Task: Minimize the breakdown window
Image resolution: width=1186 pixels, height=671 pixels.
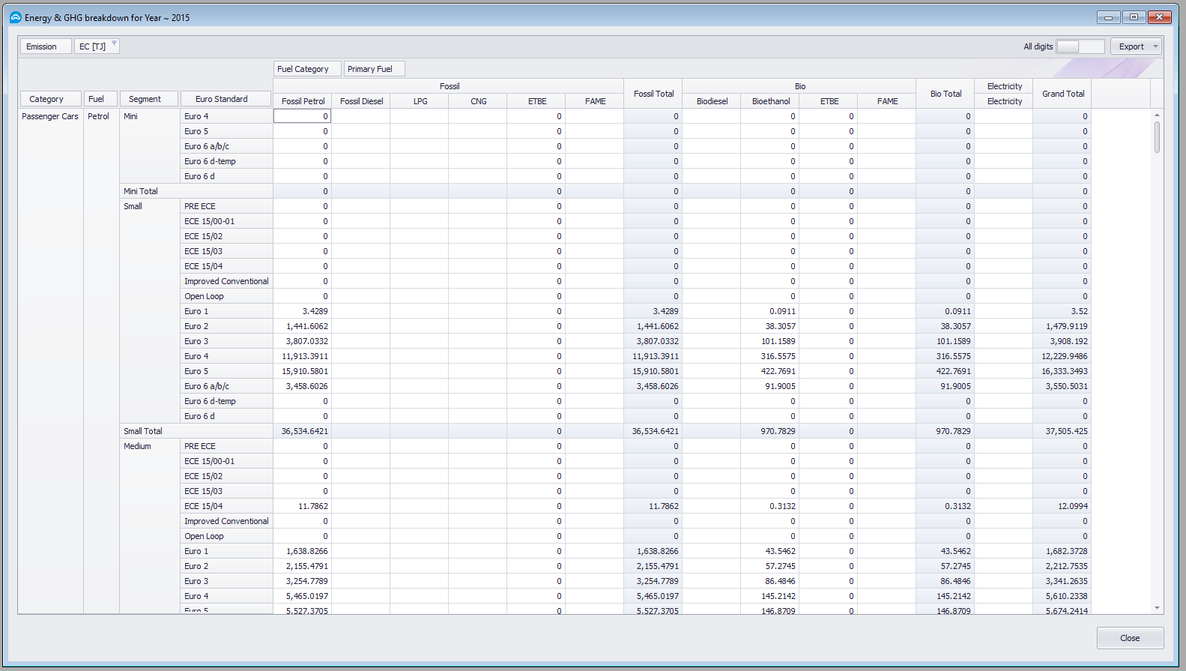Action: click(1108, 17)
